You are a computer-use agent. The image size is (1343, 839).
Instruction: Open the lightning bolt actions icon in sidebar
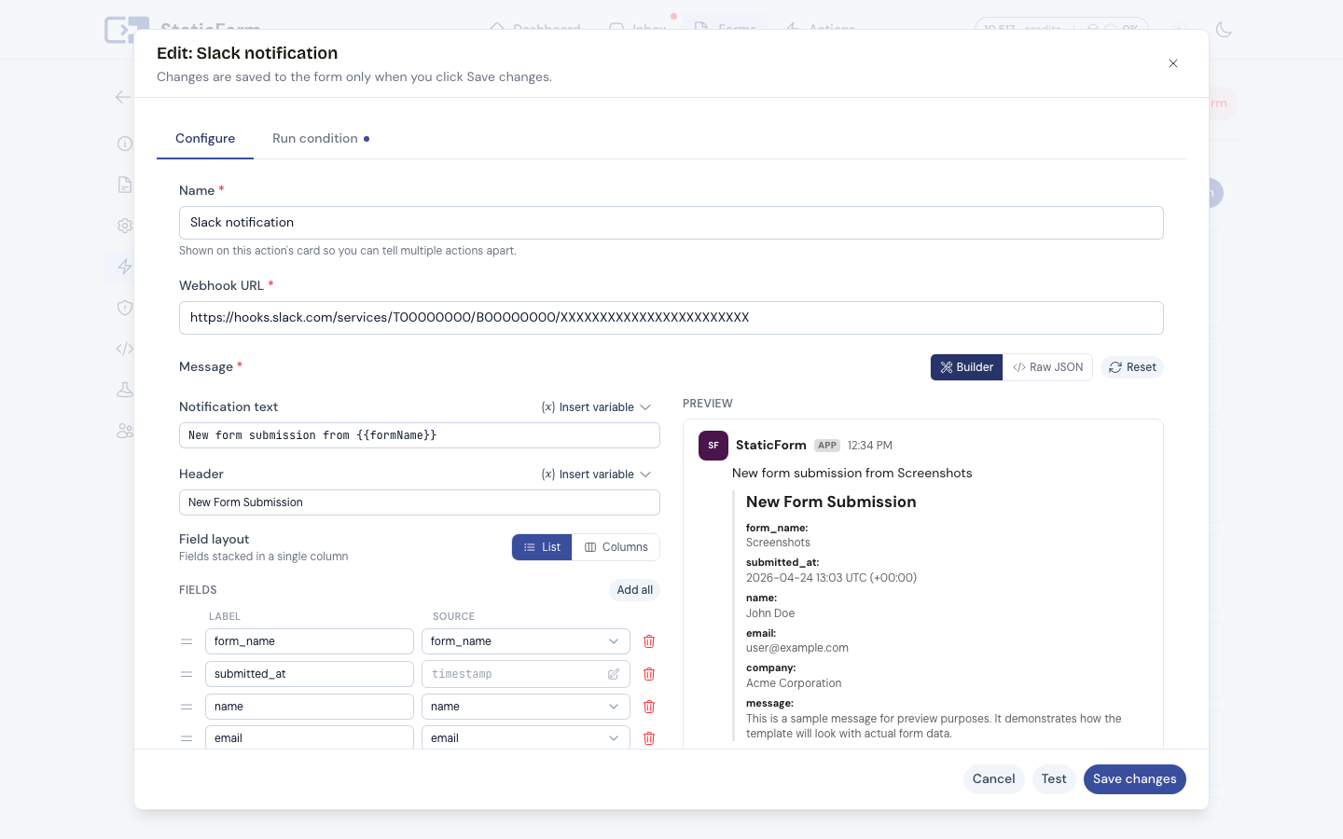coord(125,267)
